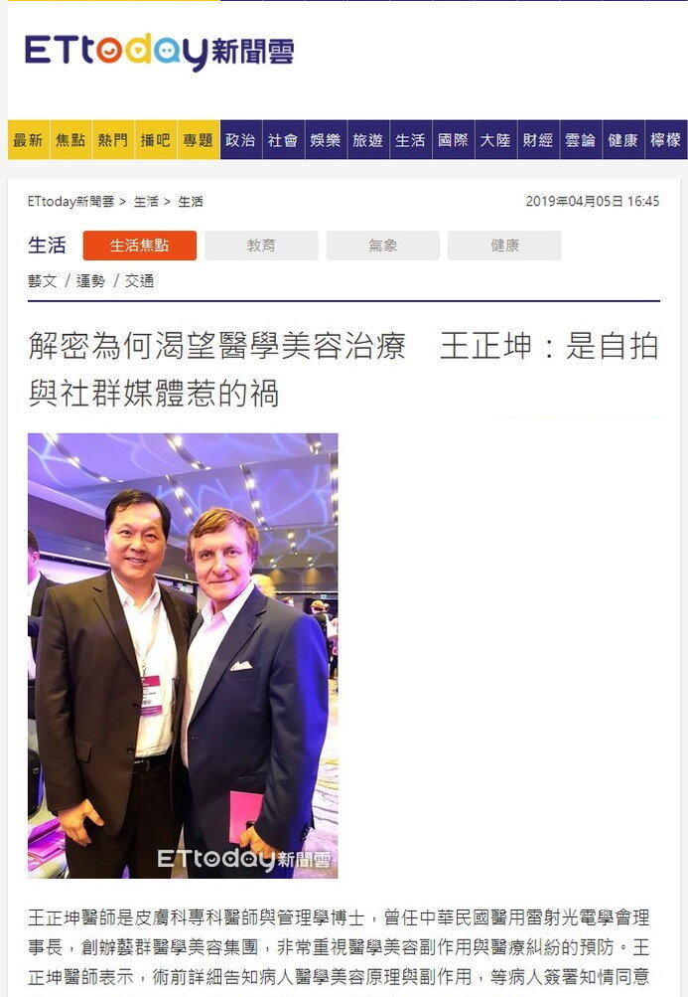Go to the 財經 category
This screenshot has height=997, width=688.
point(538,140)
